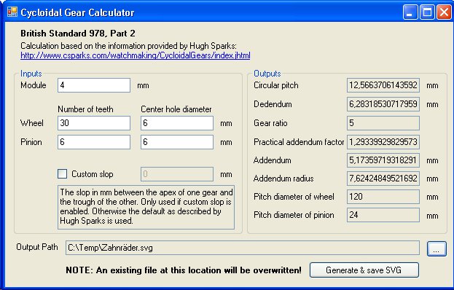Viewport: 454px width, 290px height.
Task: Click the Pinion number of teeth field
Action: (x=94, y=142)
